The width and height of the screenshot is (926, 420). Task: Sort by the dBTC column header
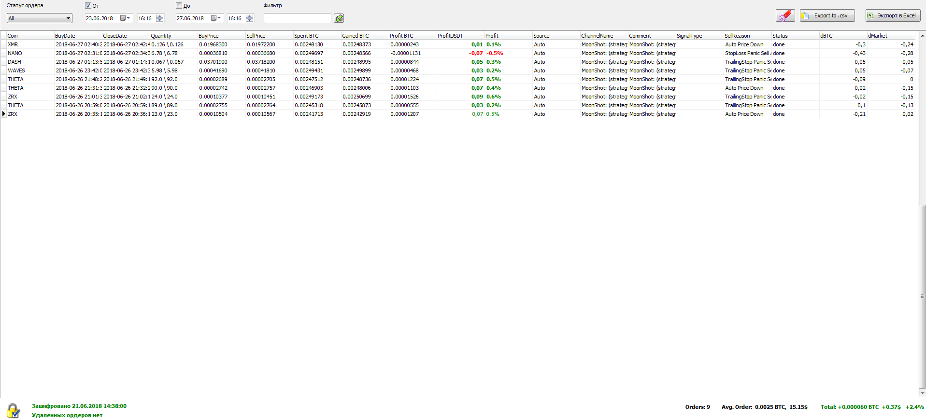pos(843,36)
